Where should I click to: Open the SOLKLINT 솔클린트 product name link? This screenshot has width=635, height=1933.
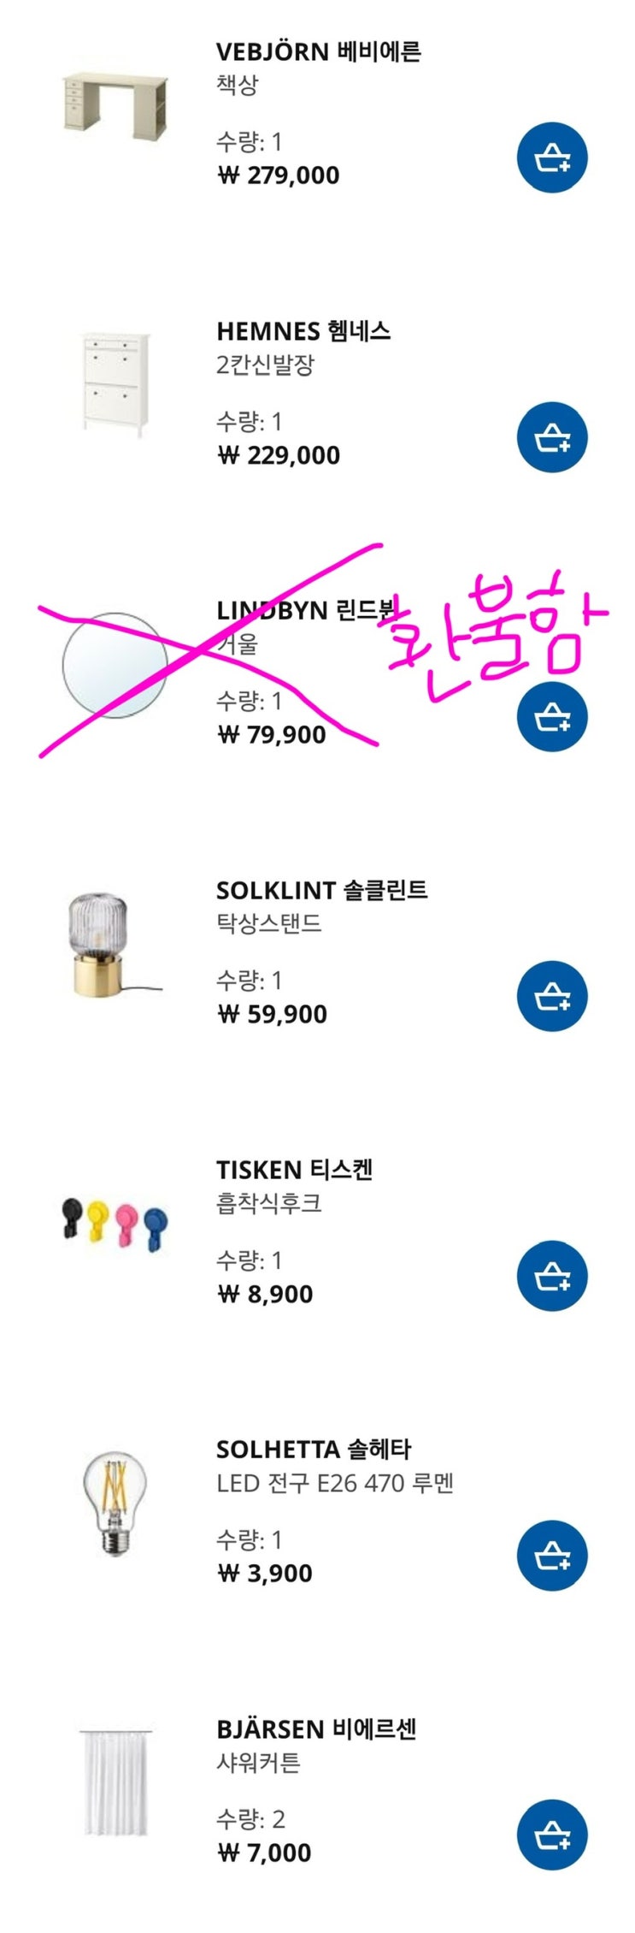321,891
